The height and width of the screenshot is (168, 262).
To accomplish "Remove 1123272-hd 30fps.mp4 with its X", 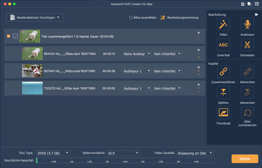I will (x=199, y=85).
